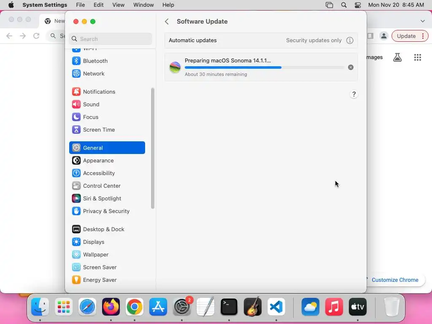Screen dimensions: 432x324
Task: Open the Google apps grid in Chrome
Action: pyautogui.click(x=417, y=57)
